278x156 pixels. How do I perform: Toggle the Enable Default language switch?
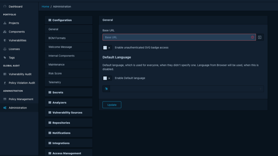pos(107,78)
